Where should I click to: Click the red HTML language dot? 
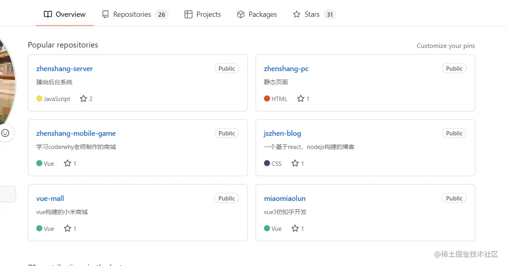pos(267,98)
